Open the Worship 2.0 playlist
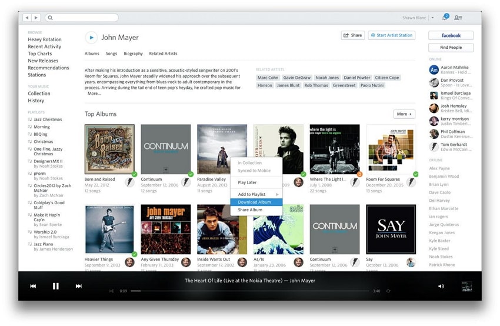 [x=45, y=232]
